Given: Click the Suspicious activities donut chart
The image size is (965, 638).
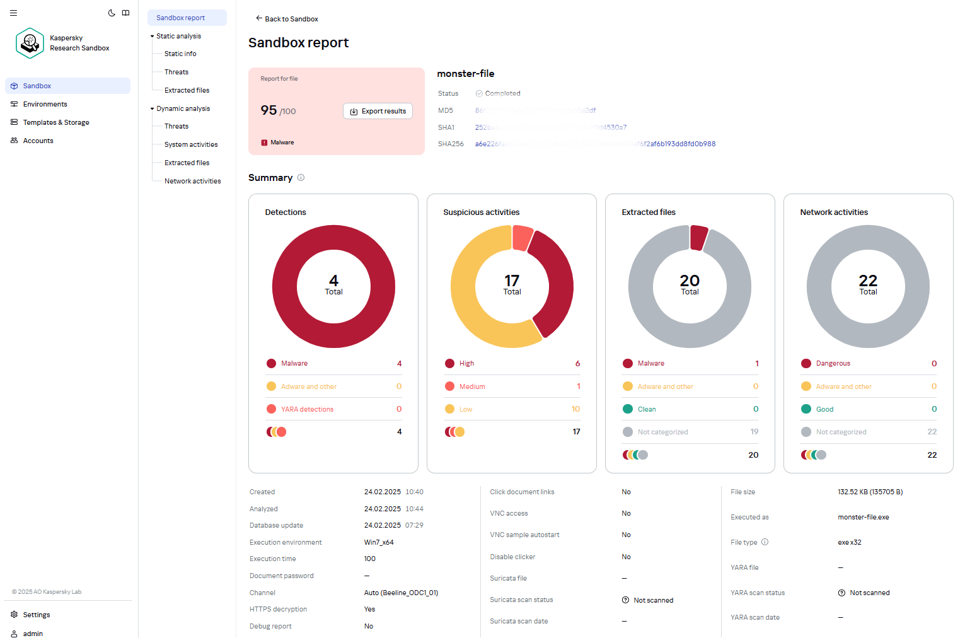Looking at the screenshot, I should (x=512, y=286).
